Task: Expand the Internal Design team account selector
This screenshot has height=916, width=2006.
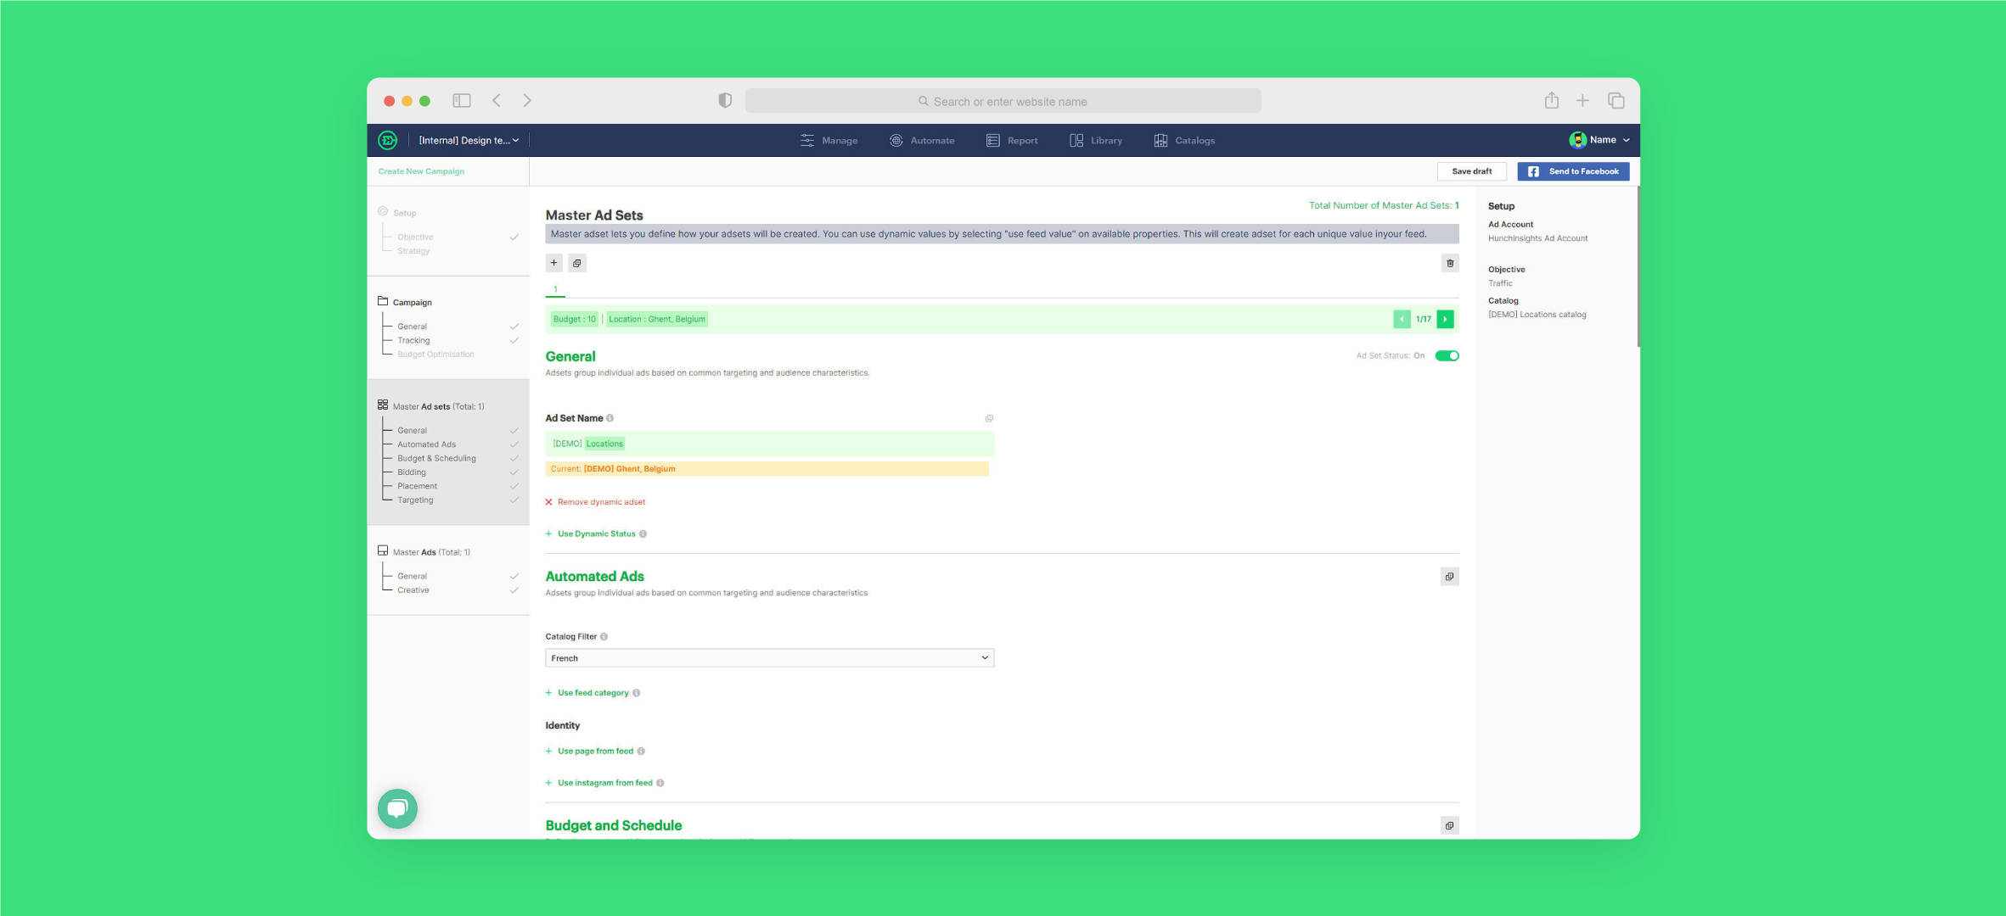Action: click(x=469, y=141)
